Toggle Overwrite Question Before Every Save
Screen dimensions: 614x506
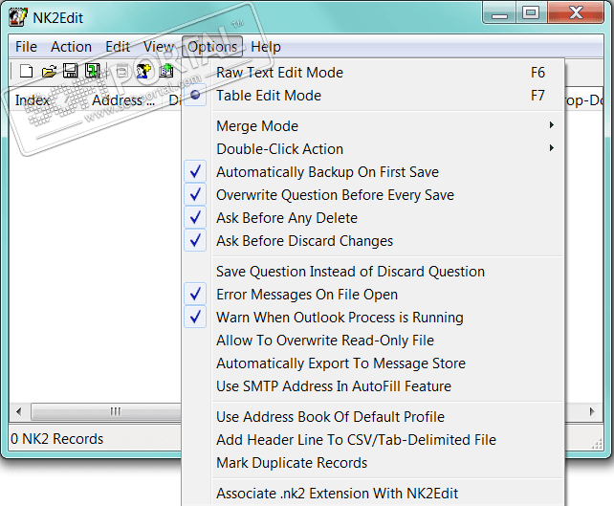(x=374, y=195)
